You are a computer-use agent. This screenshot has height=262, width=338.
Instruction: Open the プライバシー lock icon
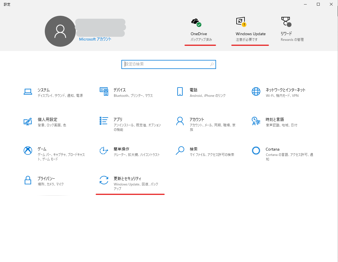coord(28,180)
